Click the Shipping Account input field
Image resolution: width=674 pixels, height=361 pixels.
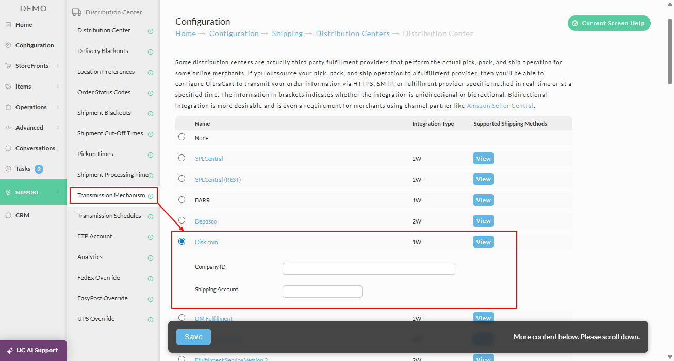click(x=322, y=291)
